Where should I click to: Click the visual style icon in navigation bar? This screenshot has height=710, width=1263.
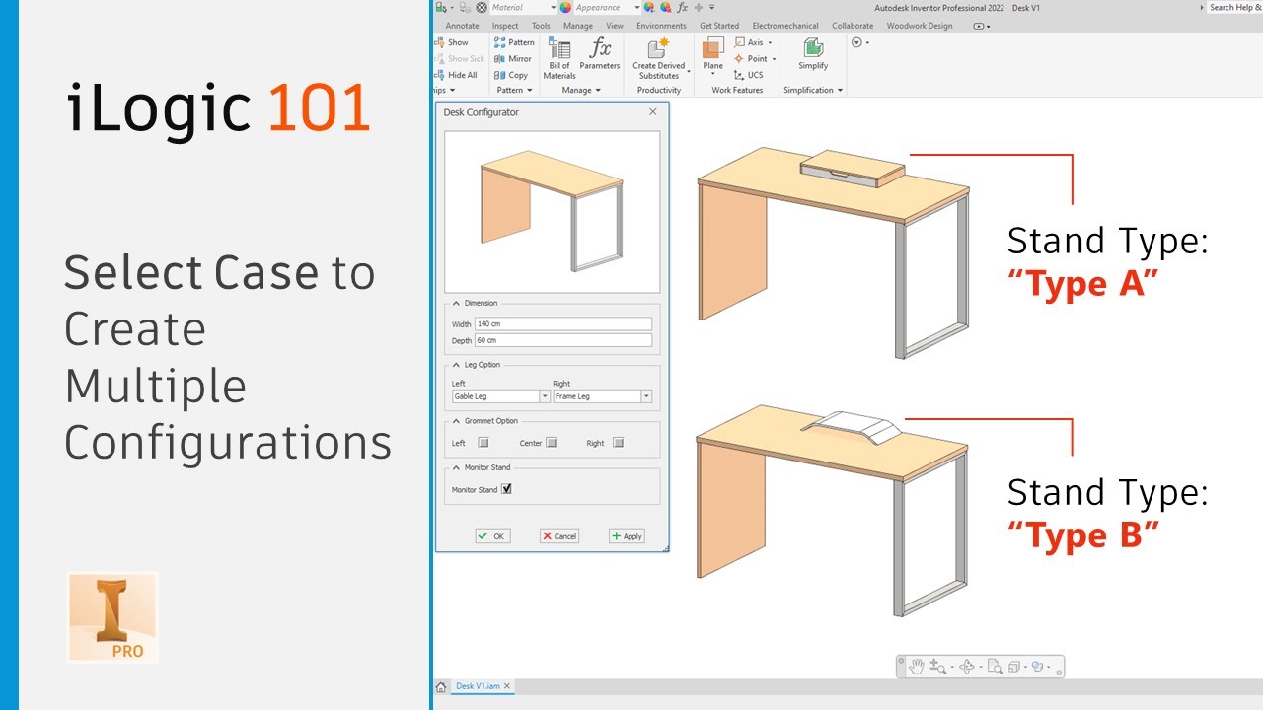[1039, 667]
